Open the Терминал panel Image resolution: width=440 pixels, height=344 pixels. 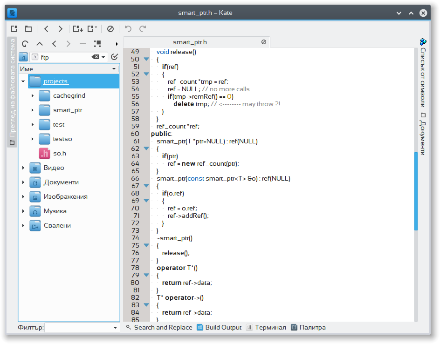(x=266, y=327)
